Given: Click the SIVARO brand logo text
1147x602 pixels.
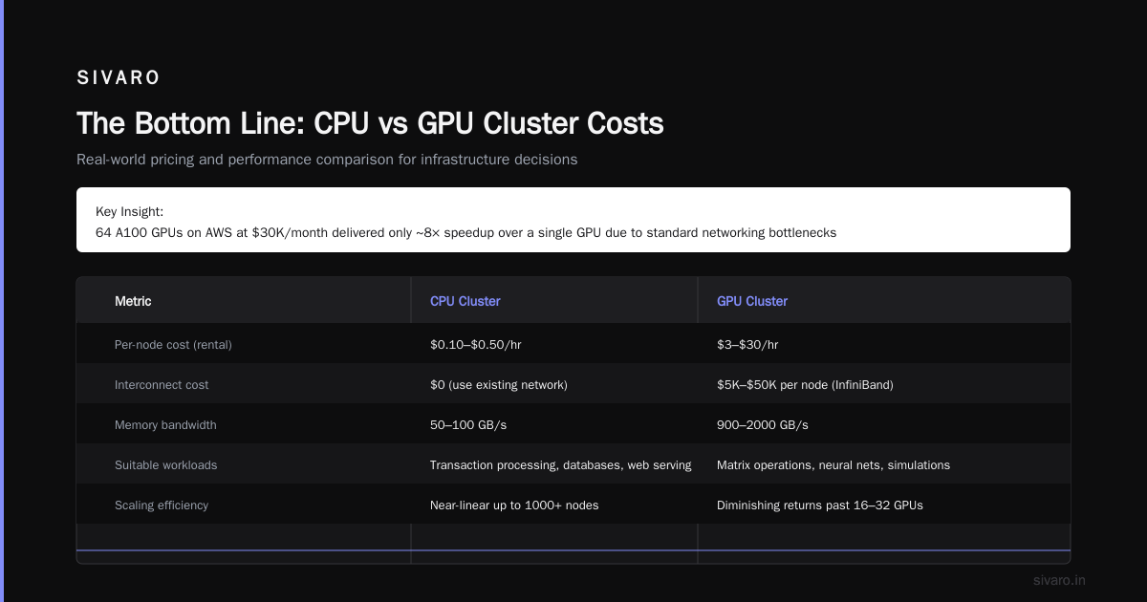Looking at the screenshot, I should pos(119,78).
